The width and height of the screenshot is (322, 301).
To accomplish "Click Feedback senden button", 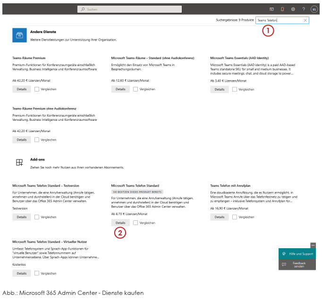I will point(297,265).
